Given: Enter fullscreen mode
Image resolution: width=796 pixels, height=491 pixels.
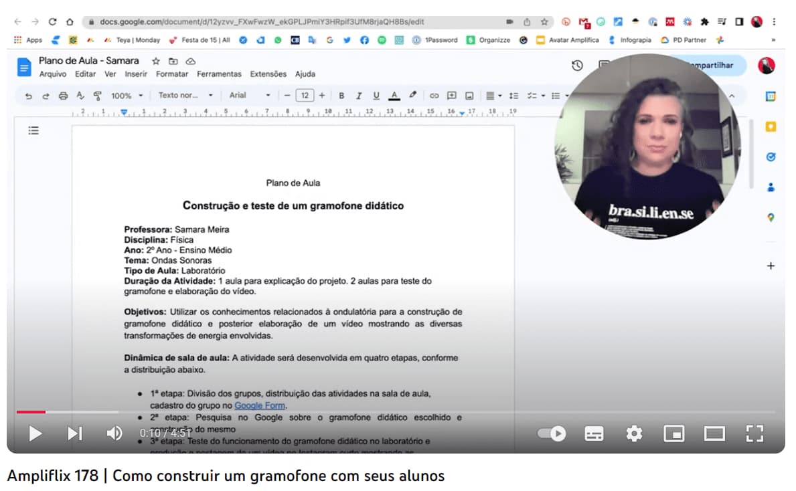Looking at the screenshot, I should [754, 433].
